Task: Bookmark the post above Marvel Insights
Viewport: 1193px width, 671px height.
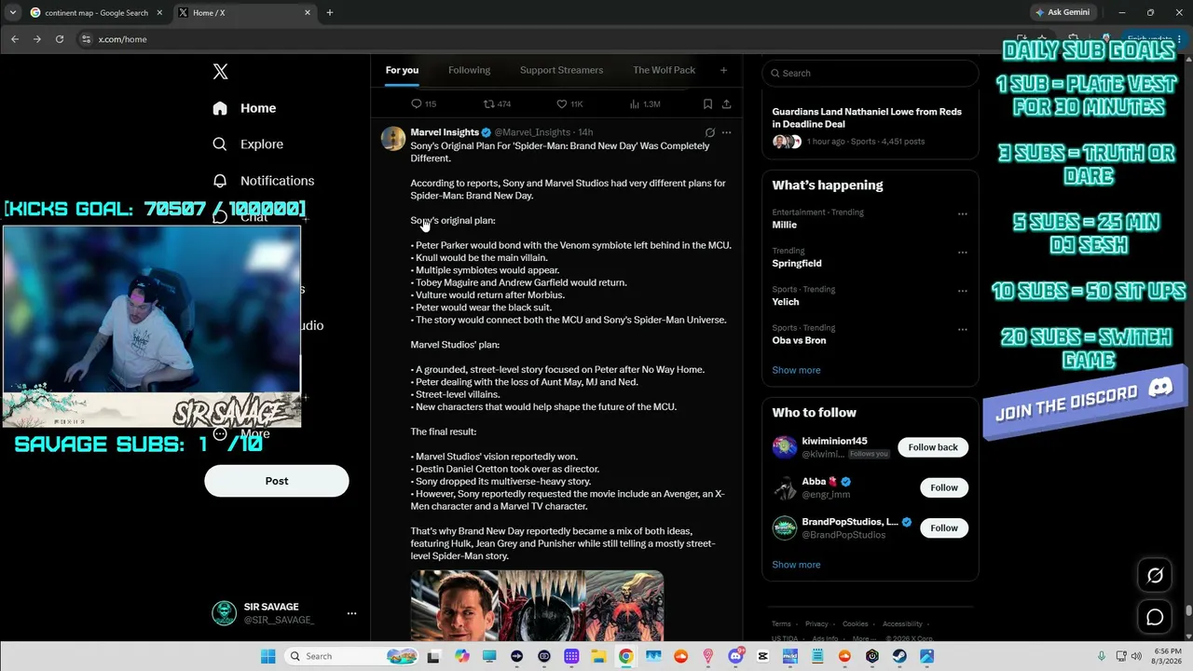Action: click(x=707, y=103)
